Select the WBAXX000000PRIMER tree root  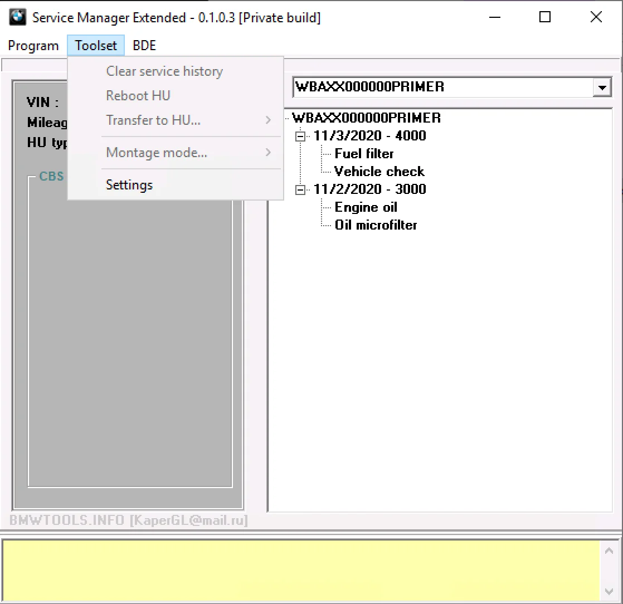click(366, 118)
